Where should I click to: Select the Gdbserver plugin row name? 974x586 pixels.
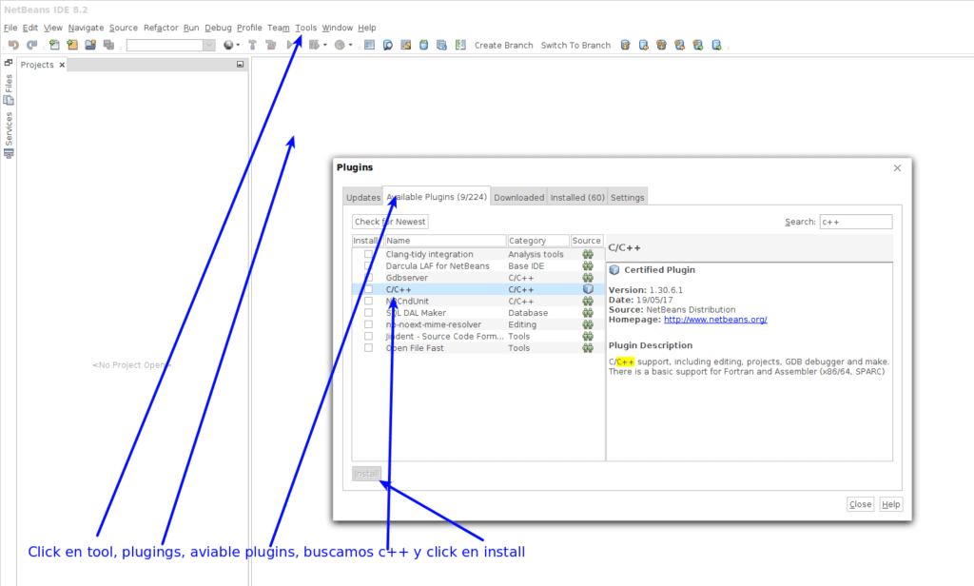tap(407, 278)
